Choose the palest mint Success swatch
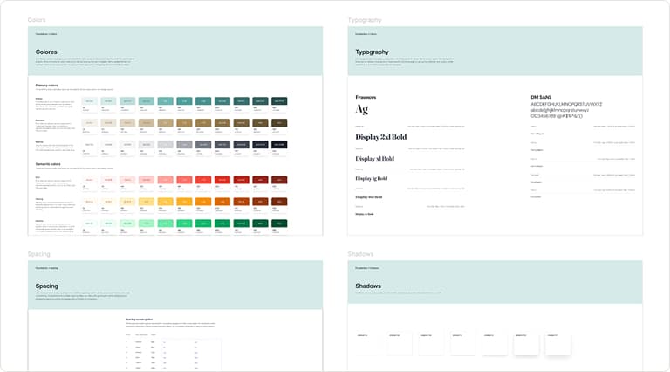 89,224
